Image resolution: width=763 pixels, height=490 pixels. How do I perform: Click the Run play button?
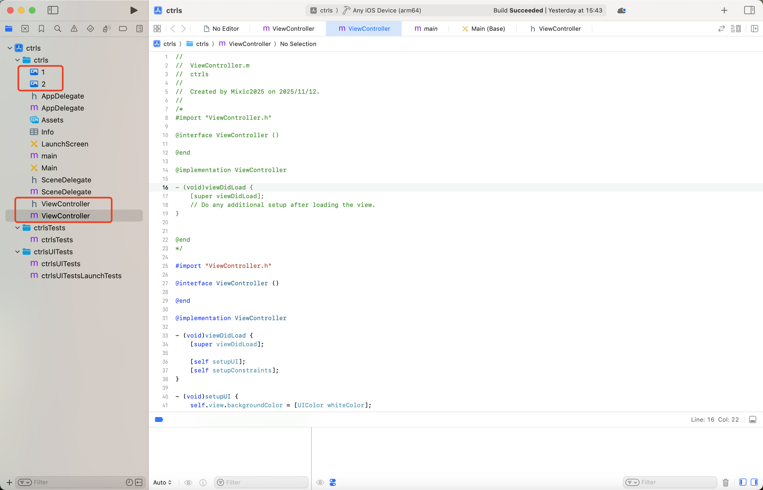[x=134, y=11]
